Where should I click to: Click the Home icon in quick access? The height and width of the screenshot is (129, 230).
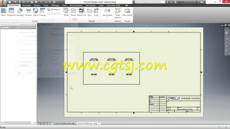32,2
